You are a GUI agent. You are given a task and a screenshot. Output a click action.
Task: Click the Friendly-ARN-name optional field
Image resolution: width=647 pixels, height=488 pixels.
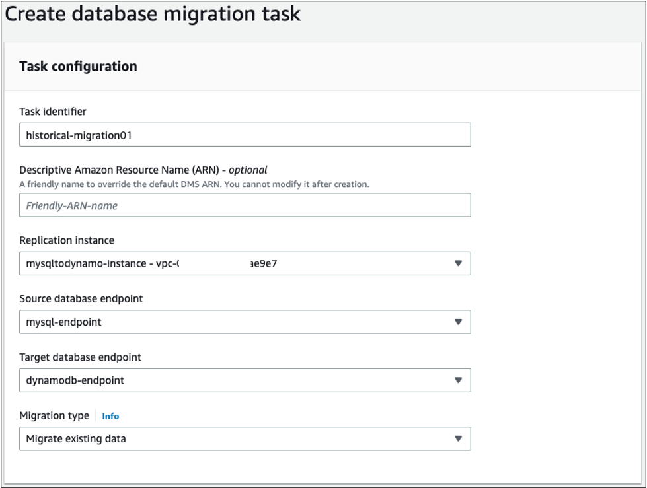[245, 205]
